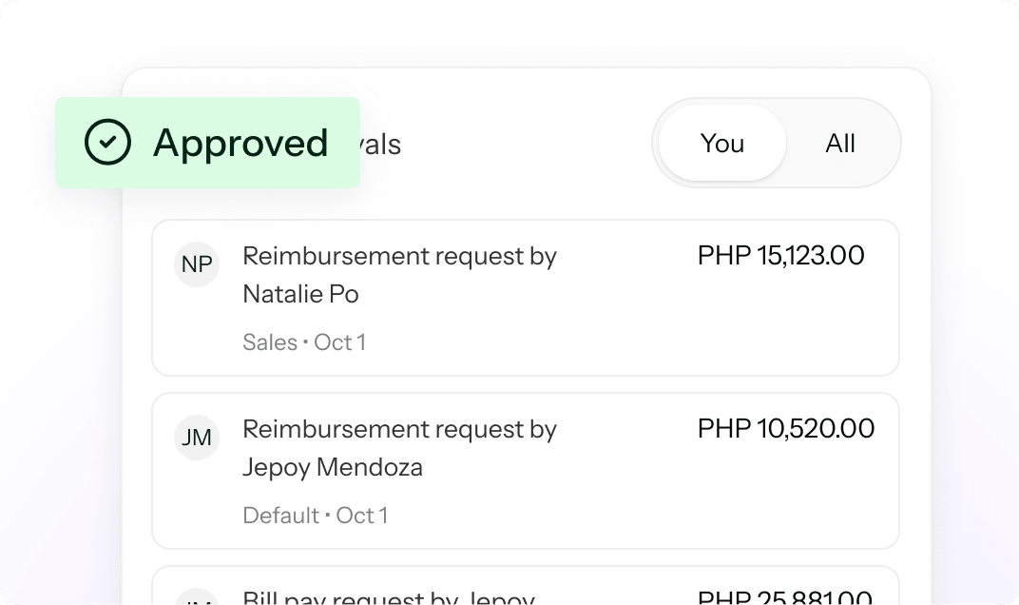Click the partially hidden approvals heading

(380, 145)
